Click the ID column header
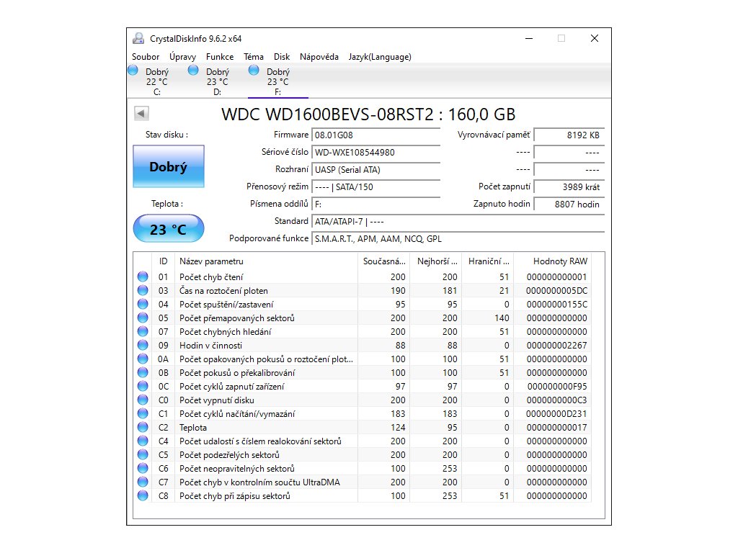 click(163, 261)
